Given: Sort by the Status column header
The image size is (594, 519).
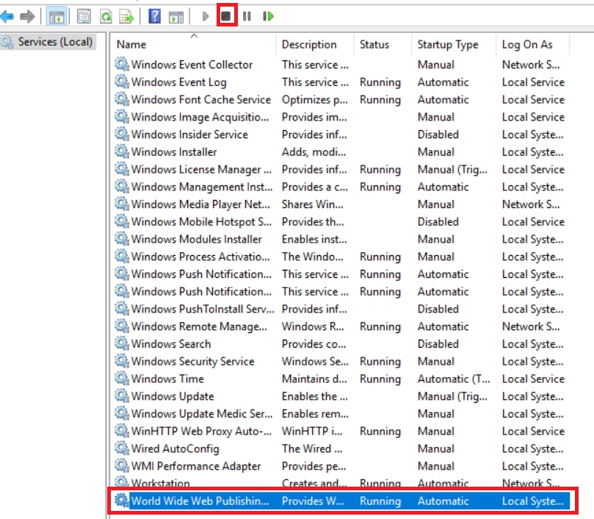Looking at the screenshot, I should tap(374, 44).
